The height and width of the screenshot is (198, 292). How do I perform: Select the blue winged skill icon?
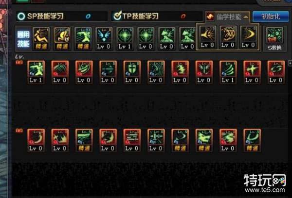[x=104, y=39]
